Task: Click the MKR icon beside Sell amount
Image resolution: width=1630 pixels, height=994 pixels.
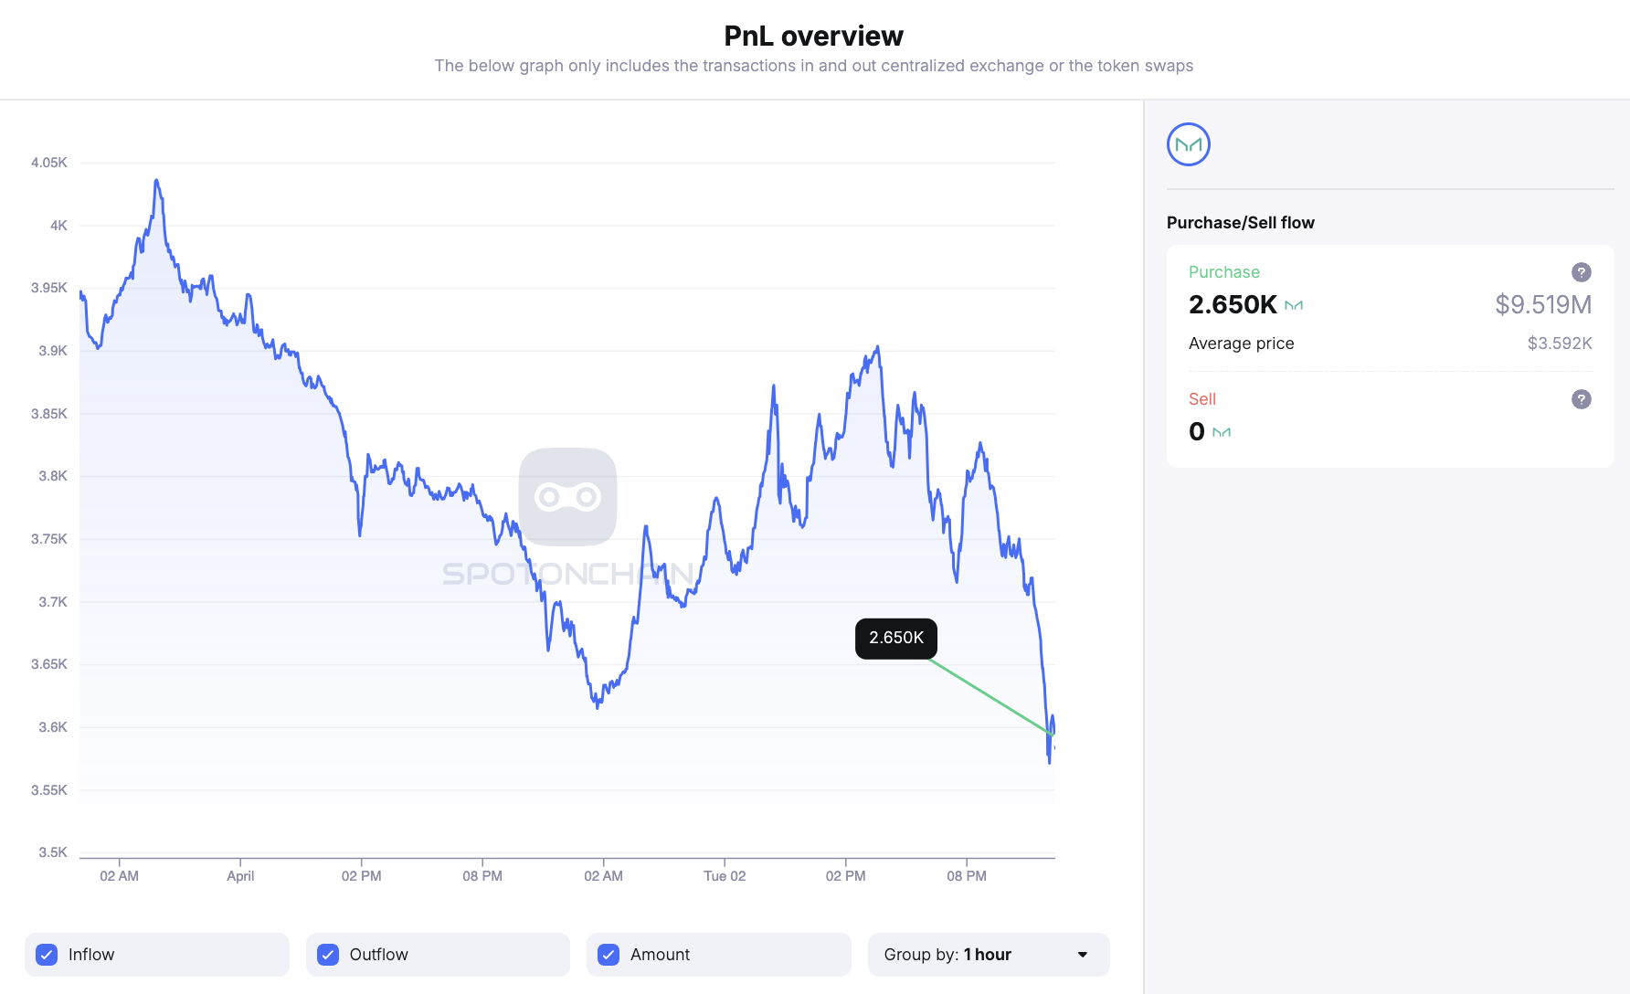Action: (1222, 432)
